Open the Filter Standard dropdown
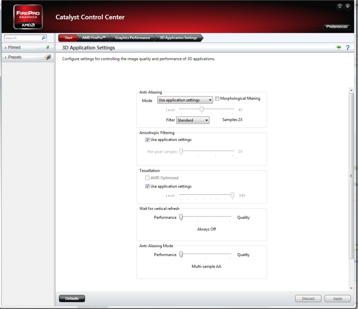Viewport: 358px width, 309px height. point(193,120)
